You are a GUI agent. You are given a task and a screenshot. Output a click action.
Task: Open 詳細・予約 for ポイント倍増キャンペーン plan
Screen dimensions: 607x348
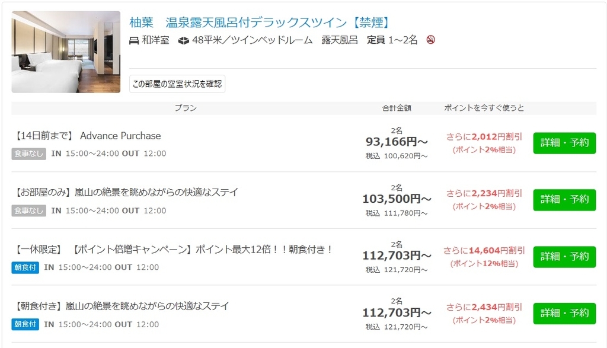pos(564,257)
